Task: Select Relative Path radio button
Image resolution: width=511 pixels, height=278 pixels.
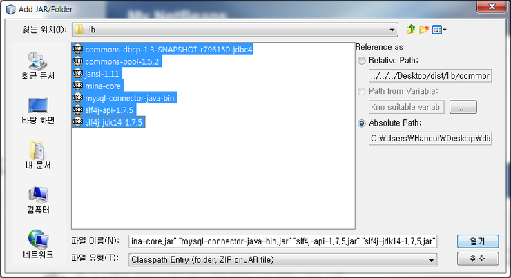Action: pyautogui.click(x=362, y=61)
